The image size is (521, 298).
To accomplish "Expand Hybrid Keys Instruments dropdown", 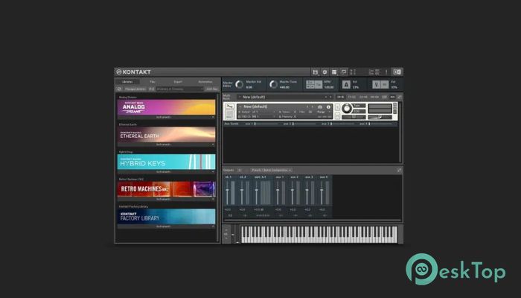I will [x=166, y=171].
